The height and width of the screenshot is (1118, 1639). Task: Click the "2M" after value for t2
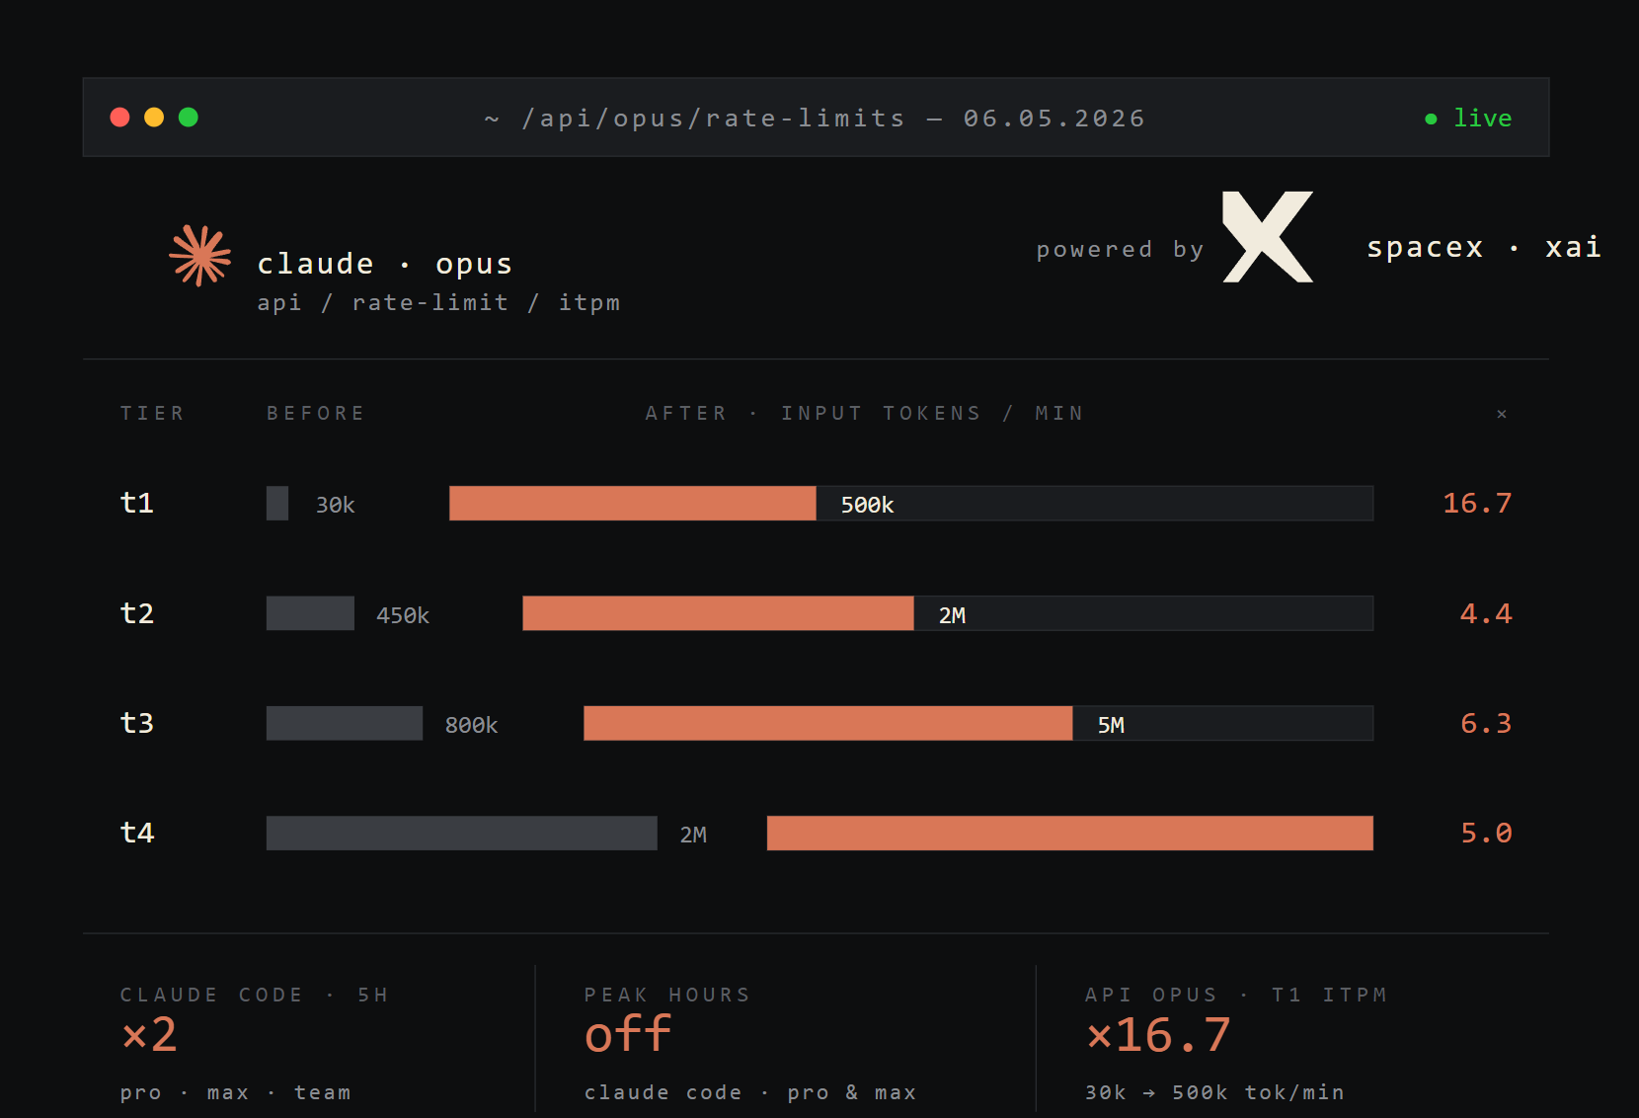coord(953,615)
